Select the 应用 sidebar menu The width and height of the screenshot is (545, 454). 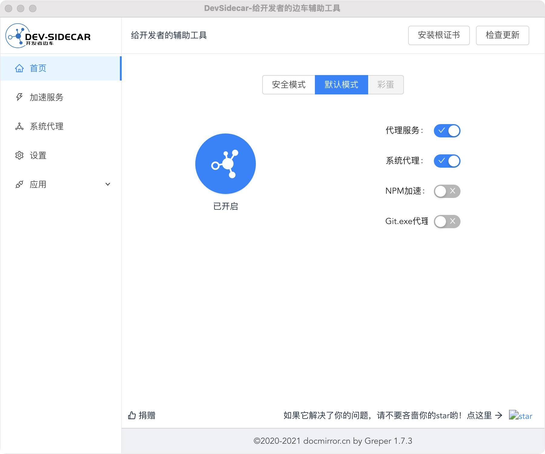coord(61,184)
